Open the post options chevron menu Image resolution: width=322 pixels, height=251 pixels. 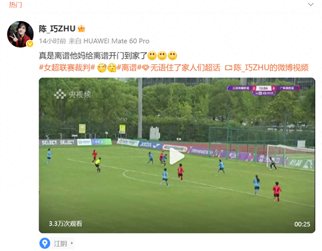(x=311, y=5)
